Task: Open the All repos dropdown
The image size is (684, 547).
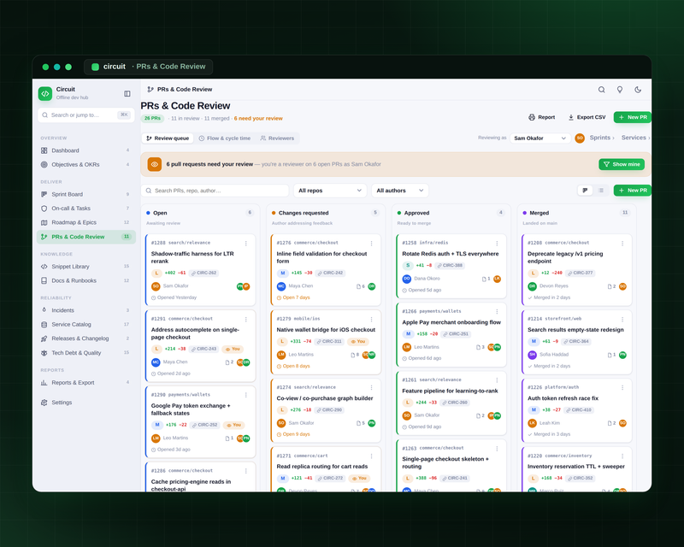Action: (330, 191)
